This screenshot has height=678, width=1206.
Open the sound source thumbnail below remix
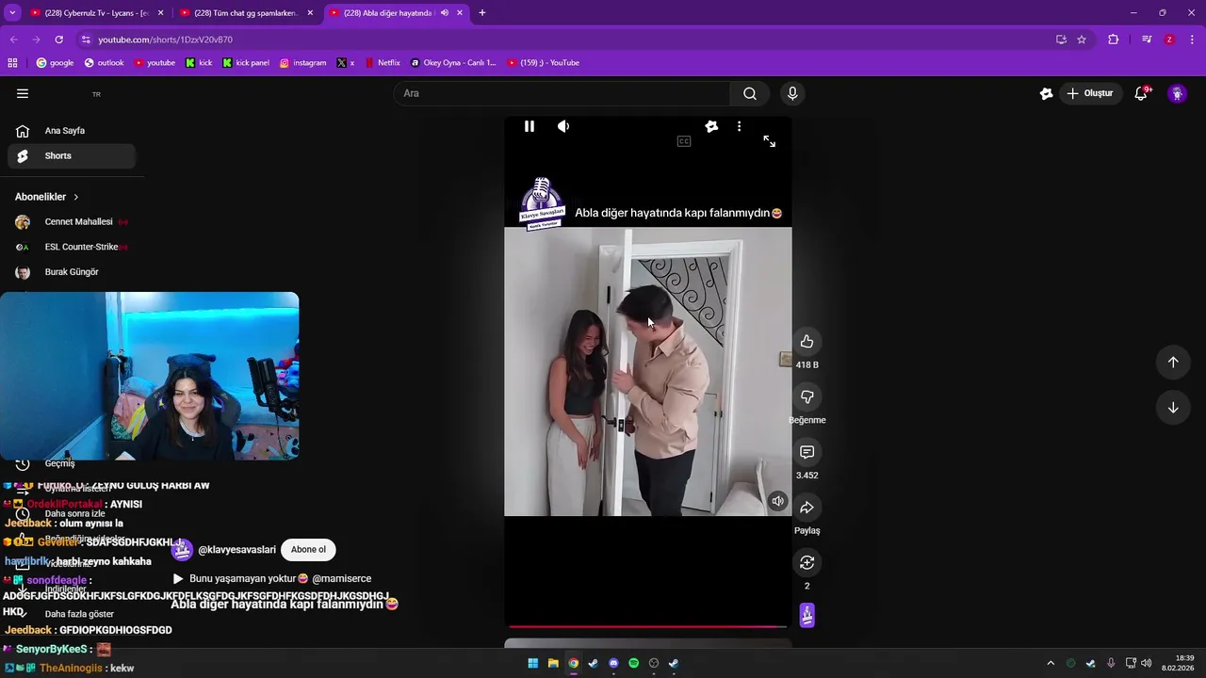[x=807, y=615]
